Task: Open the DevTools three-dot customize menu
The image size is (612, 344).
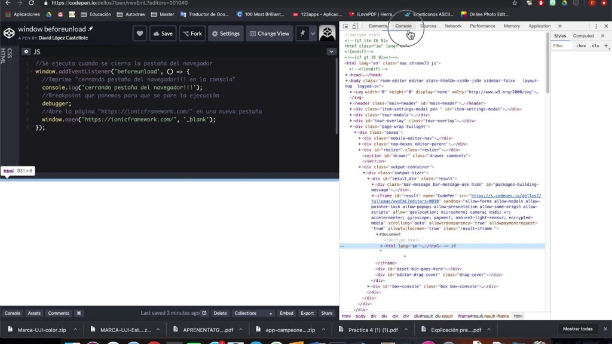Action: click(x=596, y=26)
